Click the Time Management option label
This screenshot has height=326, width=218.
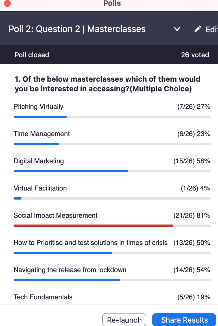pyautogui.click(x=42, y=134)
